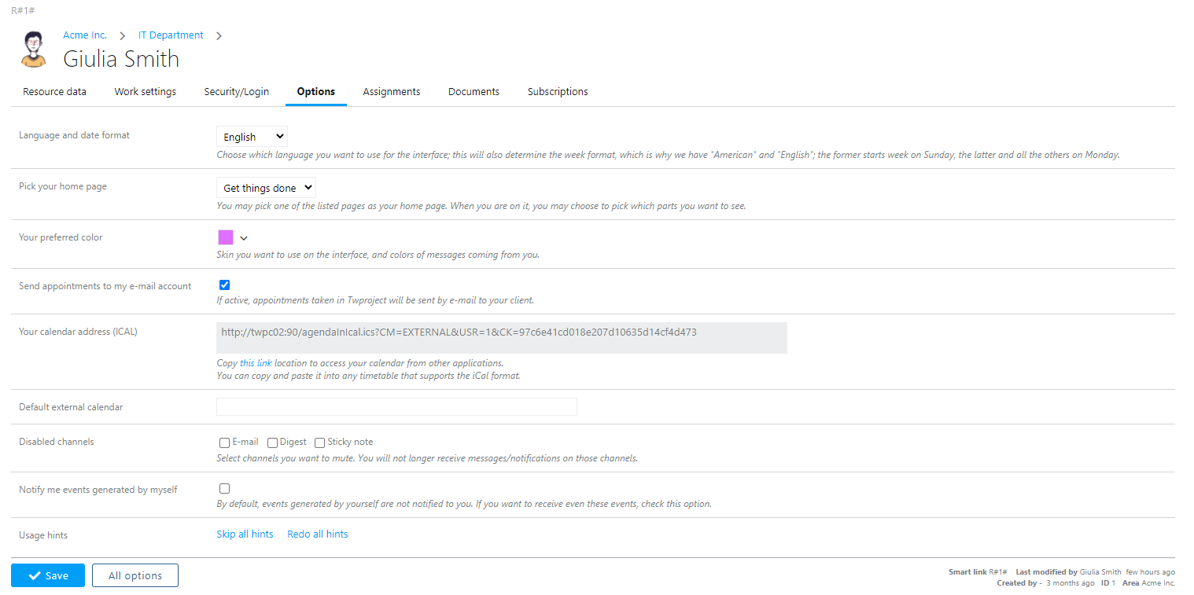
Task: Go to the Assignments tab
Action: [391, 92]
